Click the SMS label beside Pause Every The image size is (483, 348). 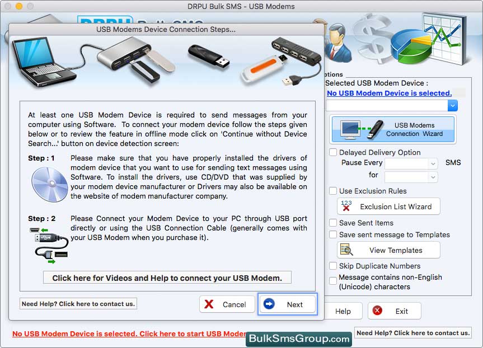[x=453, y=163]
